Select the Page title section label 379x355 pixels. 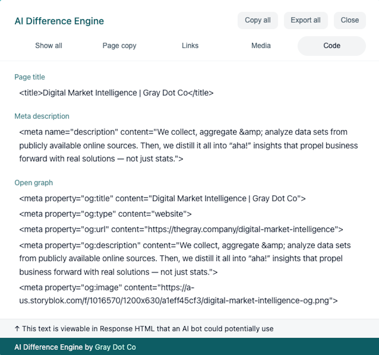tap(29, 77)
